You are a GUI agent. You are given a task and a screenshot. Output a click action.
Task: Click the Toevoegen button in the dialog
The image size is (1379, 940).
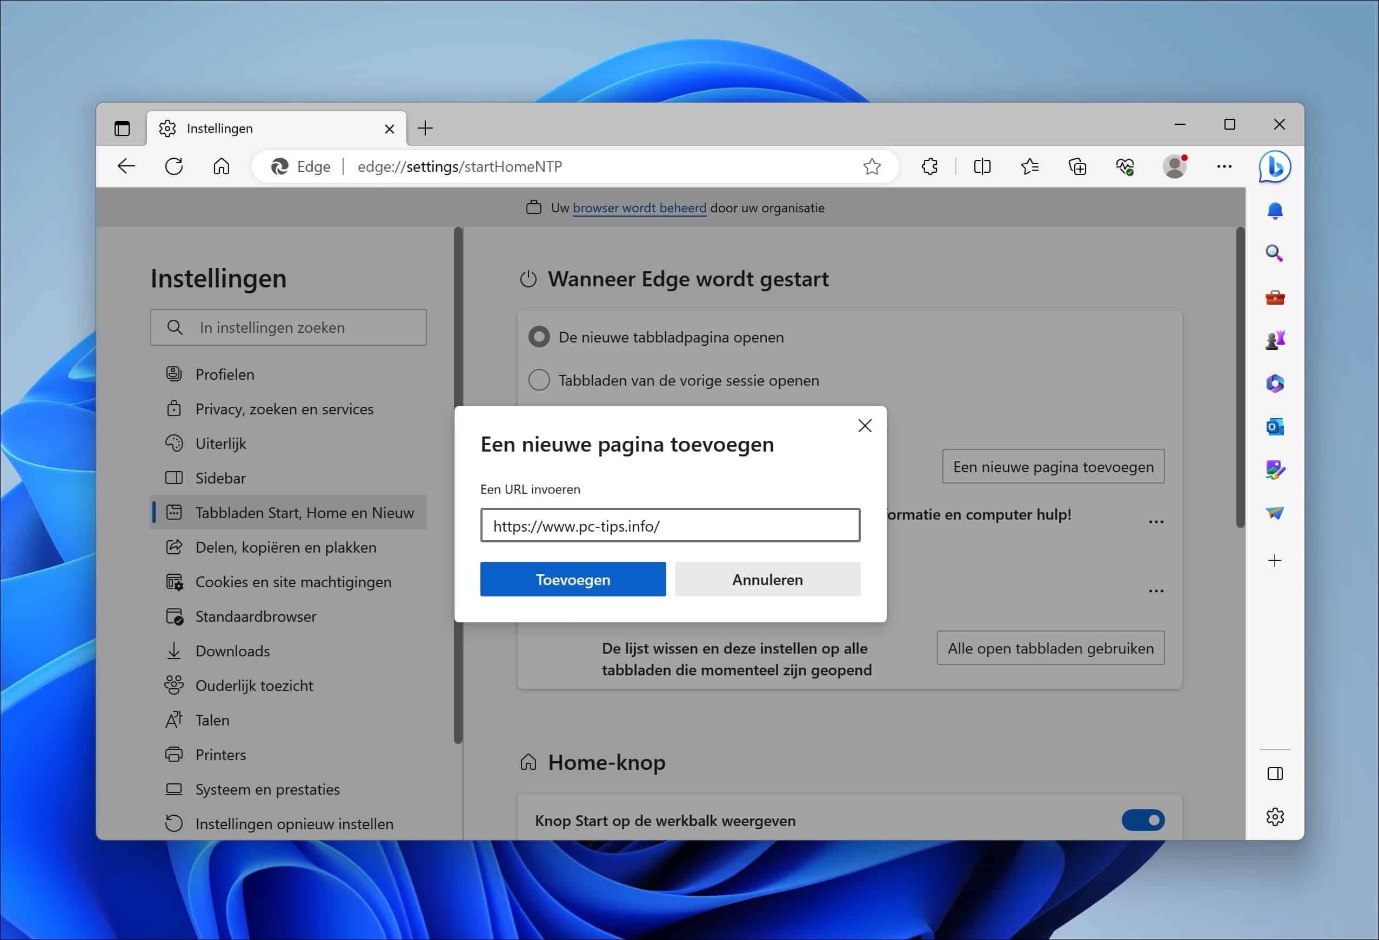click(572, 580)
